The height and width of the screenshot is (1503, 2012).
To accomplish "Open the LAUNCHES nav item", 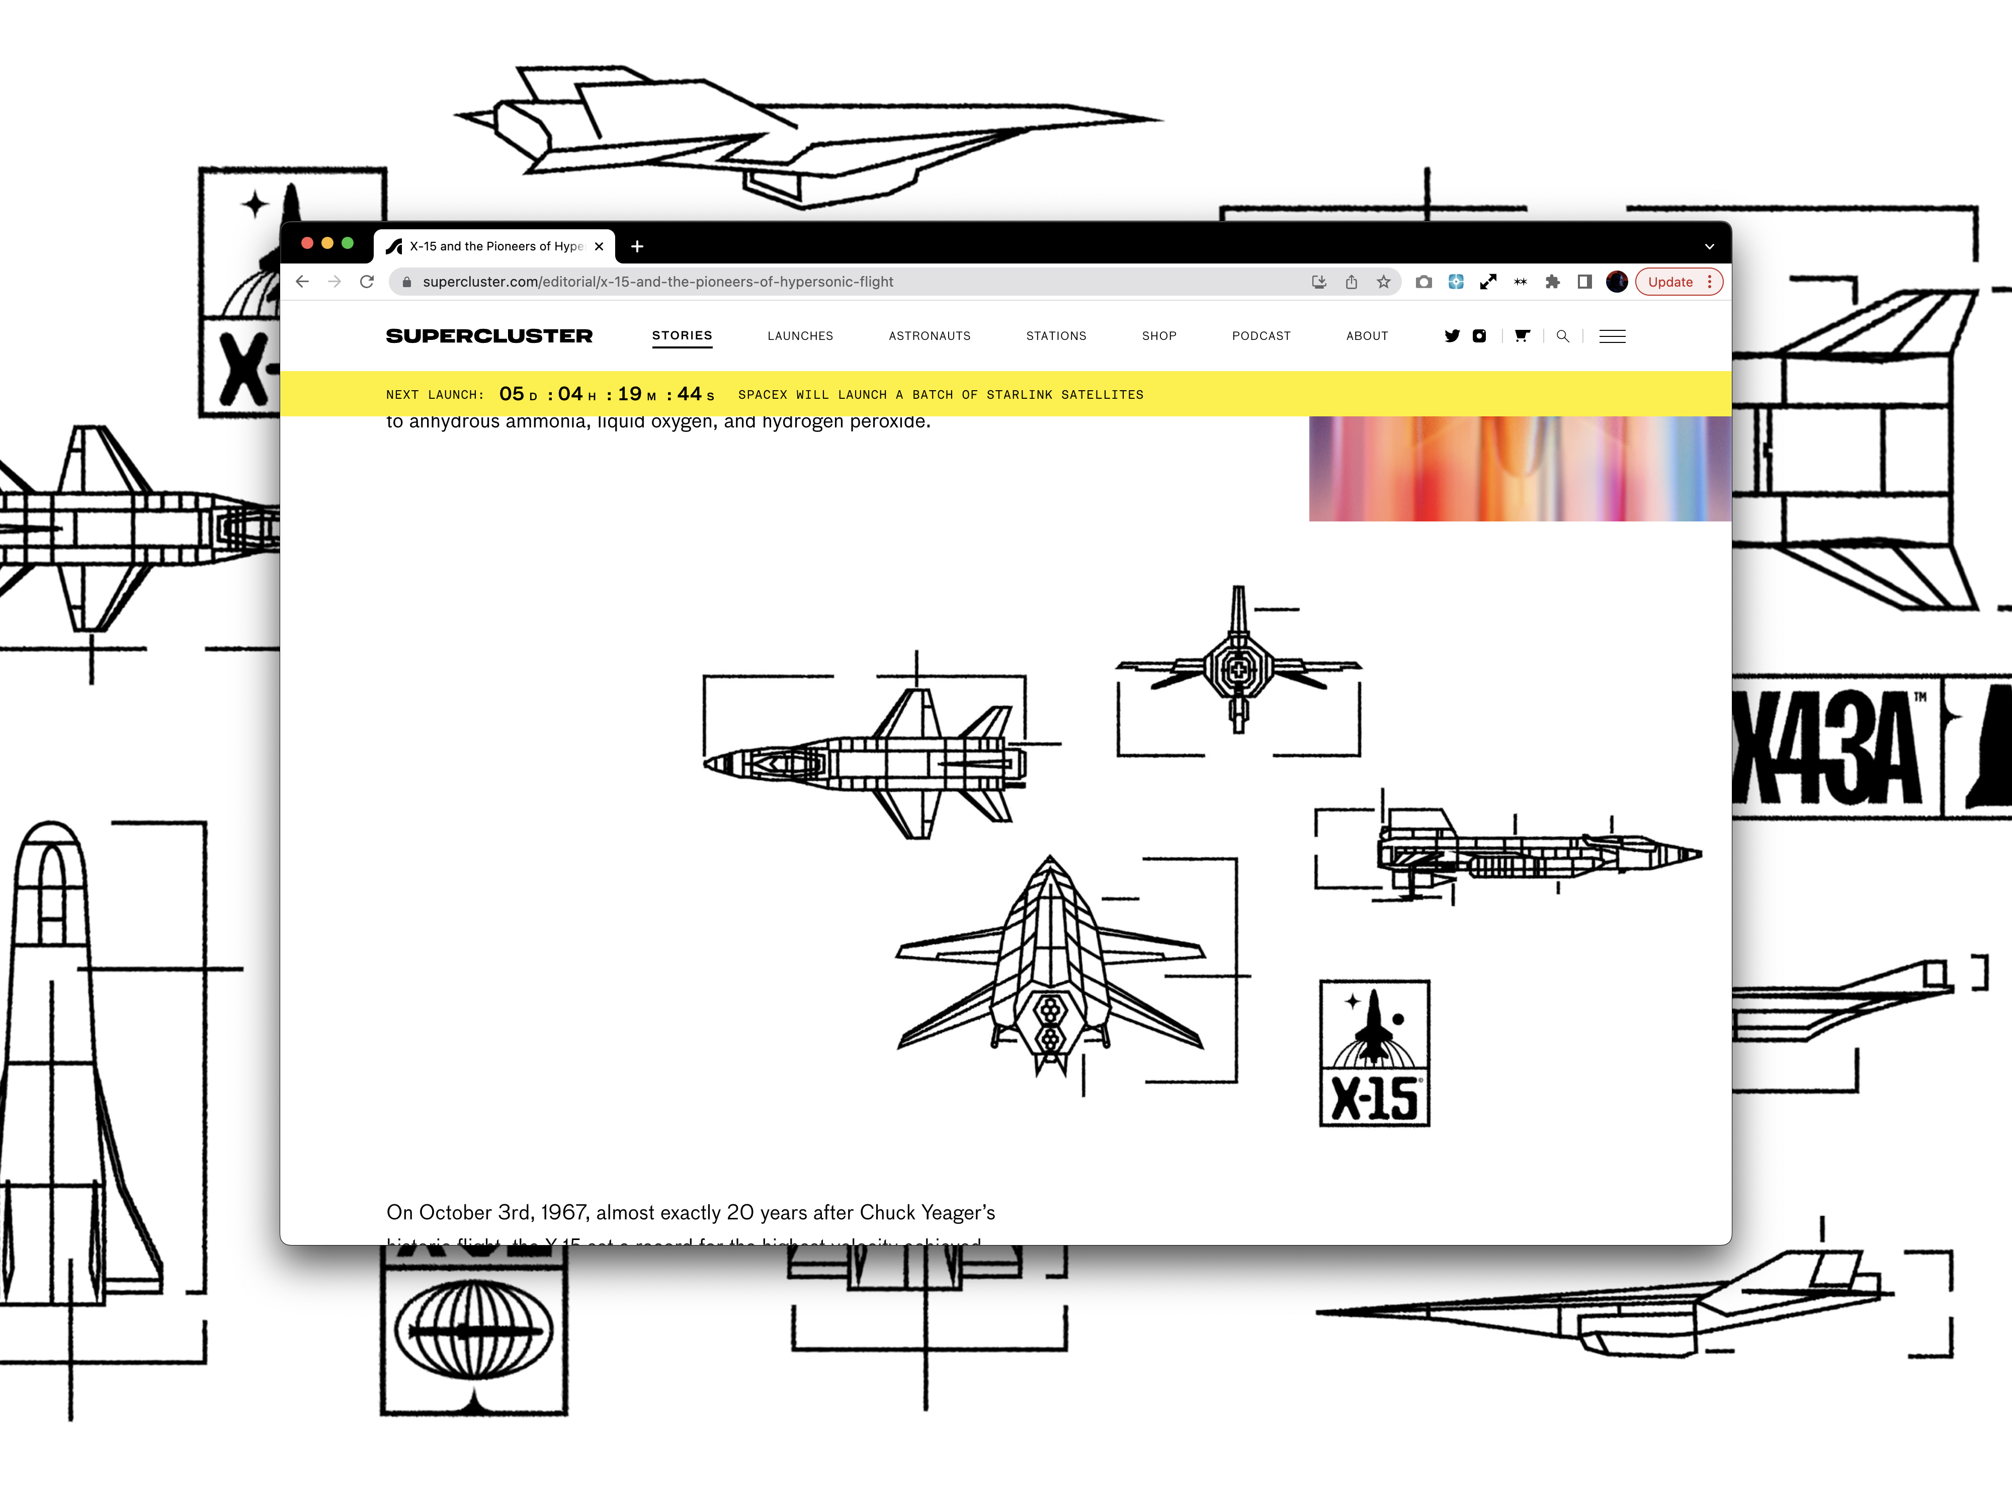I will coord(800,335).
